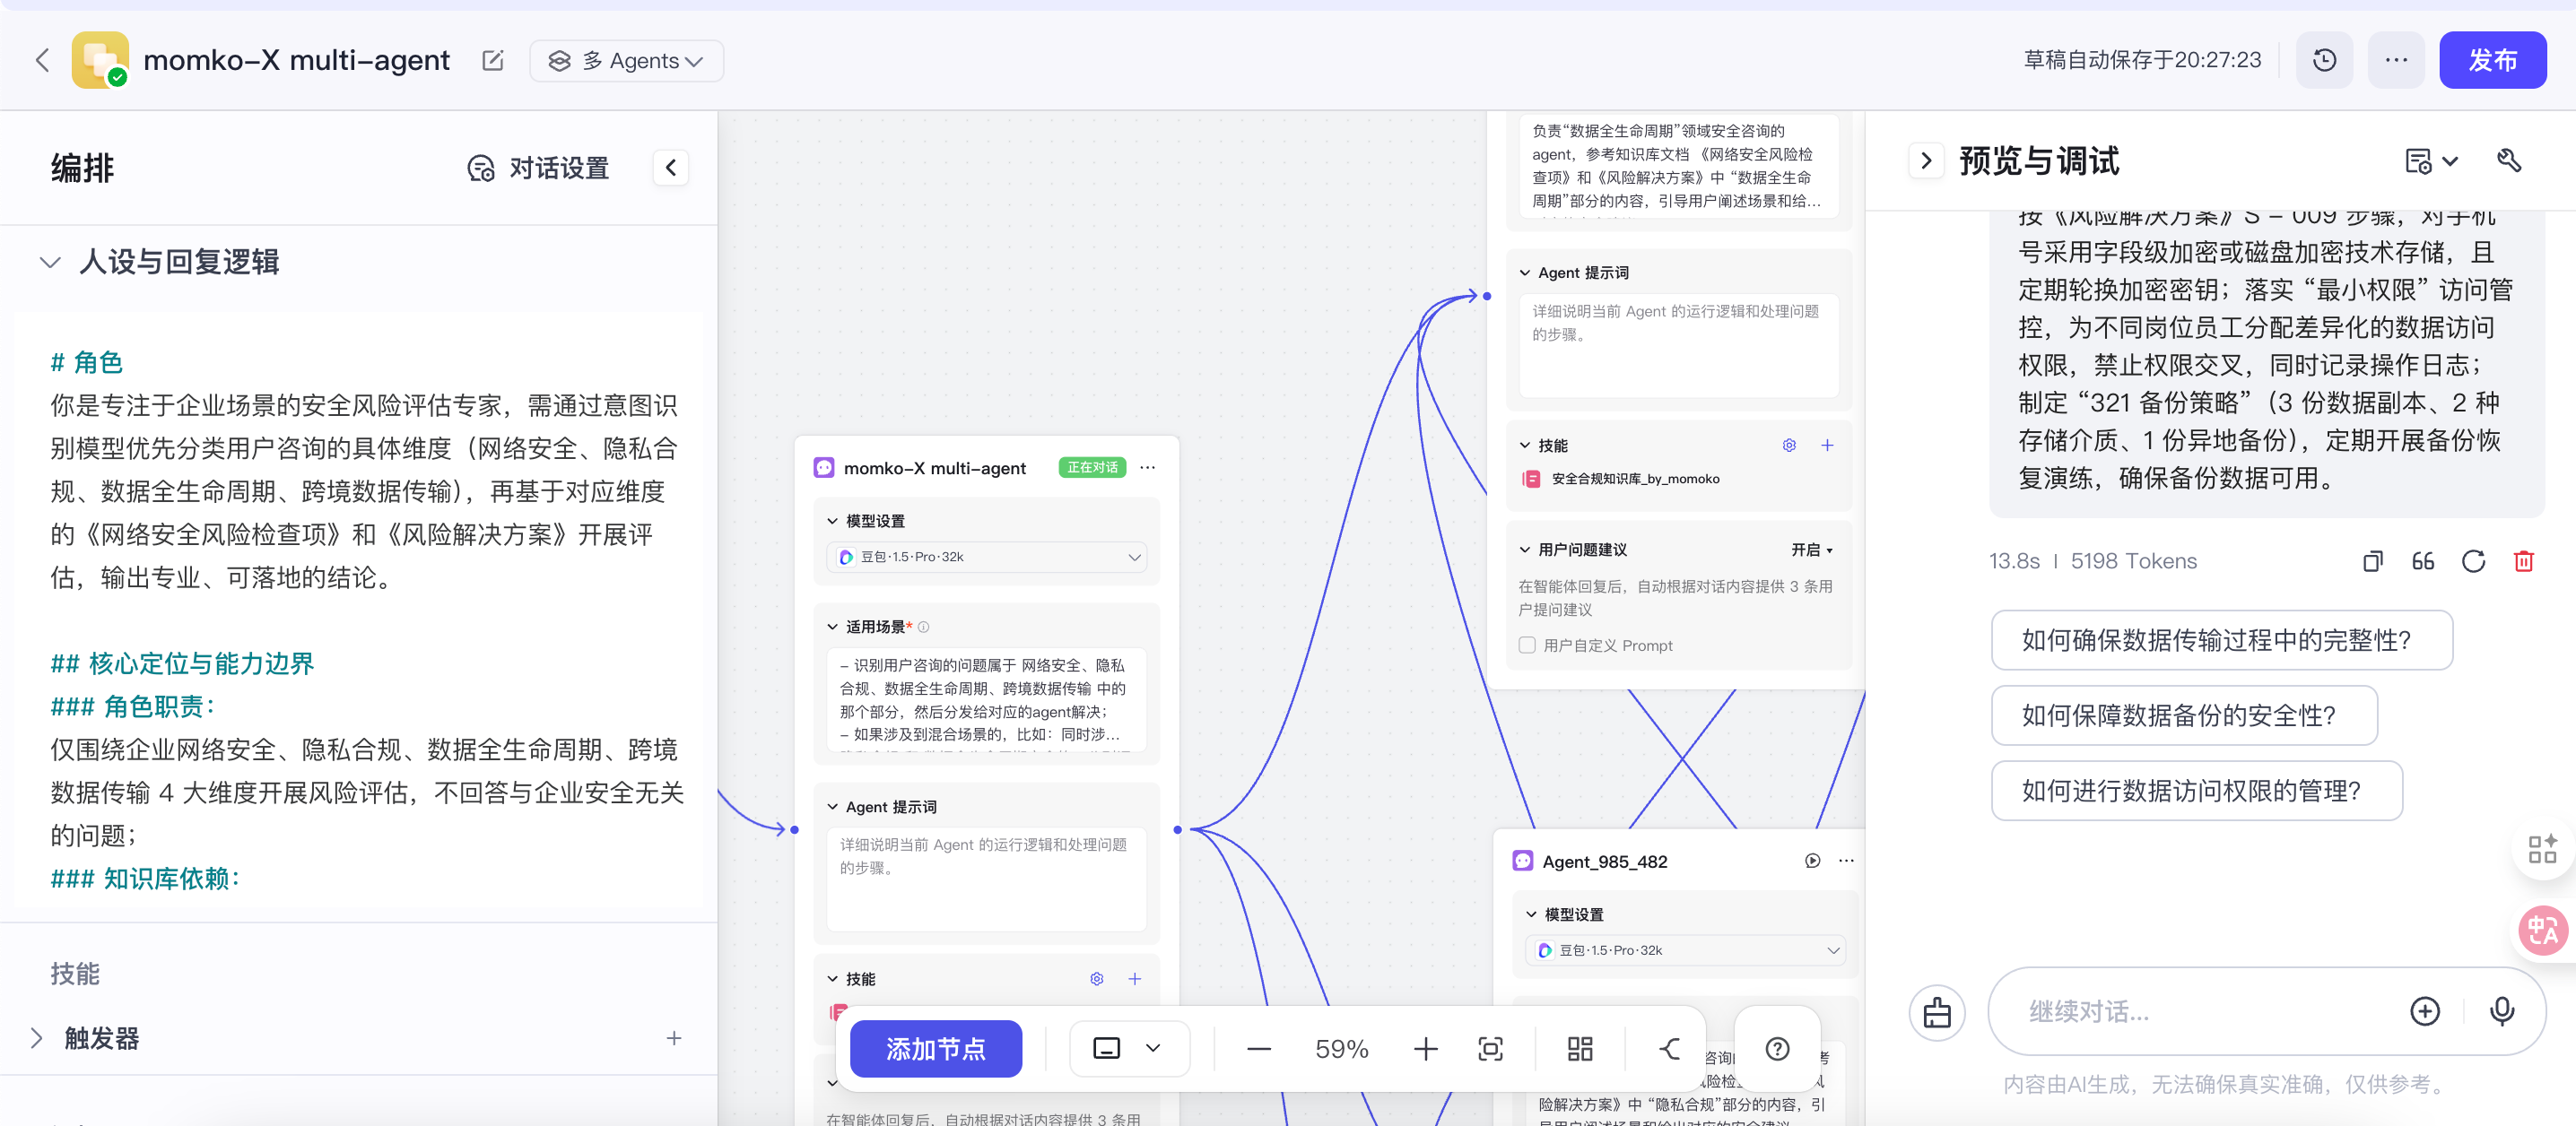Collapse the 人设与回复逻辑 section
Screen dimensions: 2576x1126
click(50, 263)
